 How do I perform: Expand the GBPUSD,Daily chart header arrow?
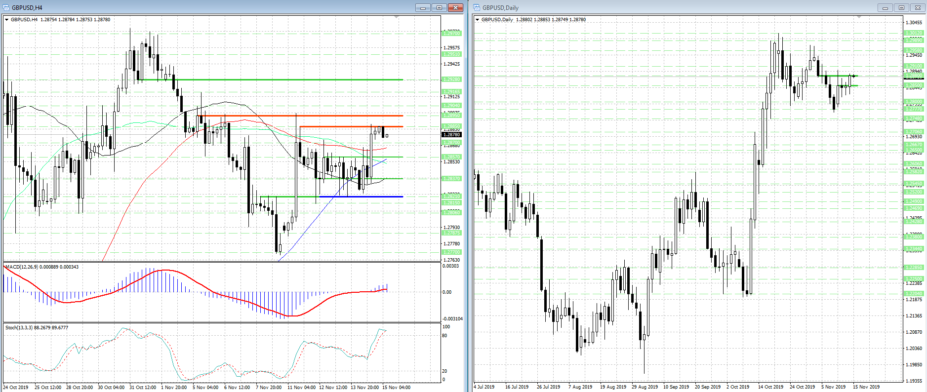tap(478, 20)
